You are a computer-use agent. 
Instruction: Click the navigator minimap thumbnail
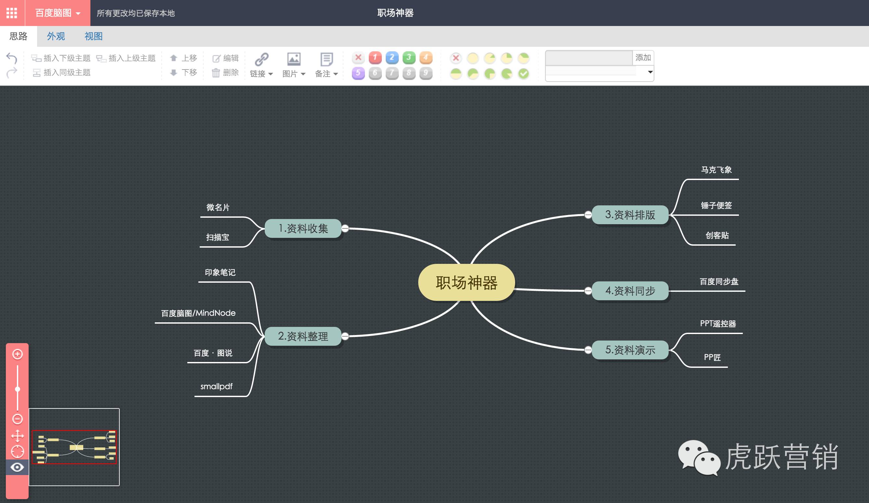tap(74, 447)
